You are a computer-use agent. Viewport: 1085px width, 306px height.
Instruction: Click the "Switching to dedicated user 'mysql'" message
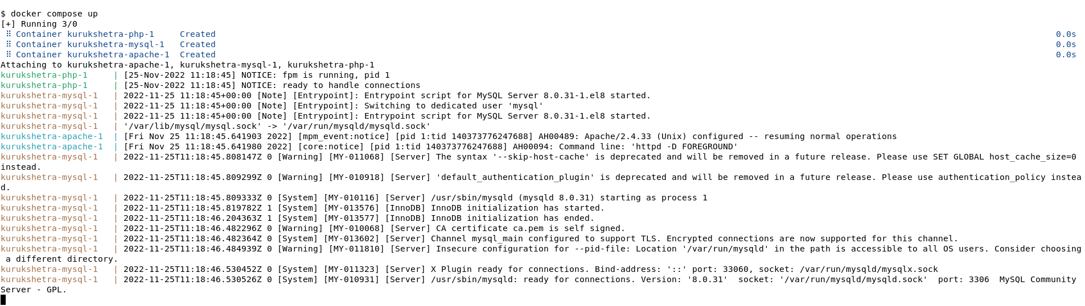tap(453, 106)
